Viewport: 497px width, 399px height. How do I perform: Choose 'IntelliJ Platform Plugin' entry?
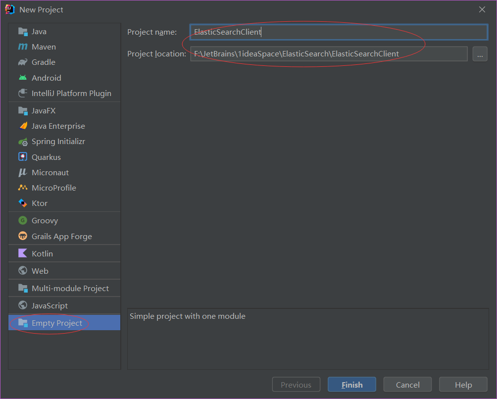(x=71, y=94)
